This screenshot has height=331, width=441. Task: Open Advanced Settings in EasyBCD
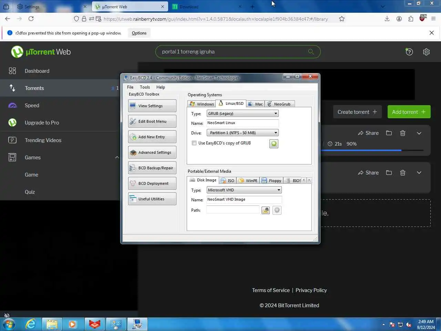click(152, 152)
